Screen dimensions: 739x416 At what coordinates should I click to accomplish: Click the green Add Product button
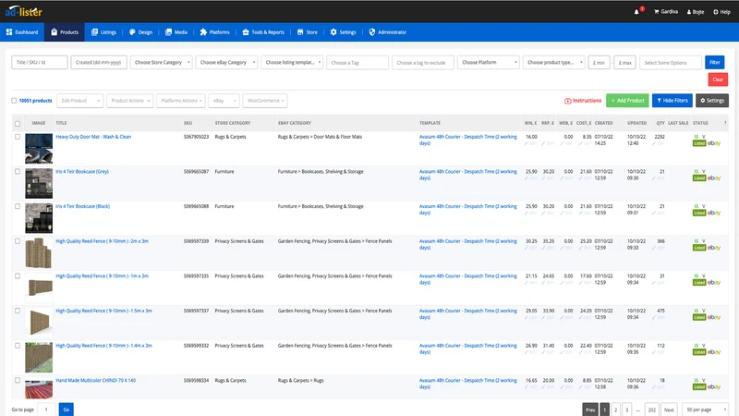627,101
